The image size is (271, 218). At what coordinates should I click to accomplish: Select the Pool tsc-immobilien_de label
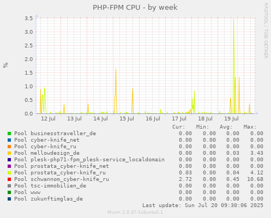pos(50,186)
